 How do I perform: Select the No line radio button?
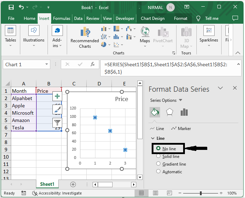pyautogui.click(x=158, y=148)
